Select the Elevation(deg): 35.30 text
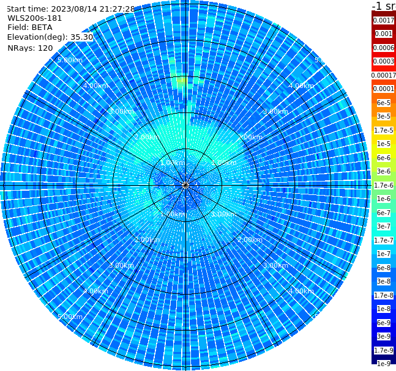Screen dimensions: 396x371 coord(50,37)
